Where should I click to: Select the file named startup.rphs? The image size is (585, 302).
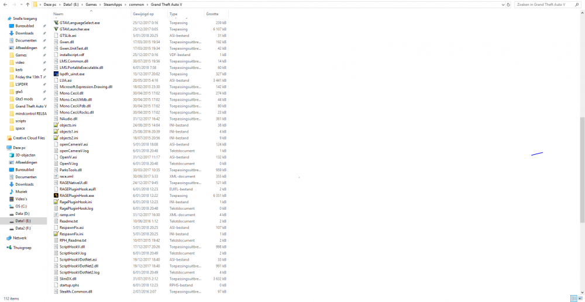pyautogui.click(x=70, y=285)
